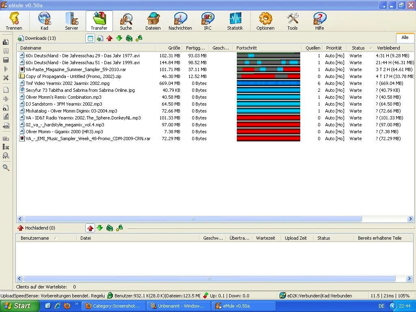The width and height of the screenshot is (416, 312).
Task: Open the Tools menu icon
Action: (x=292, y=21)
